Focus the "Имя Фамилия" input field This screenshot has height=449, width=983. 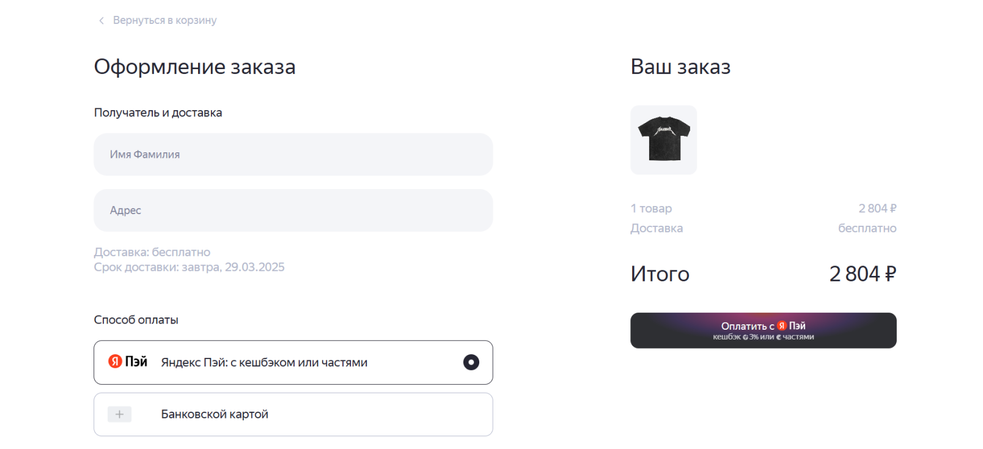coord(293,154)
